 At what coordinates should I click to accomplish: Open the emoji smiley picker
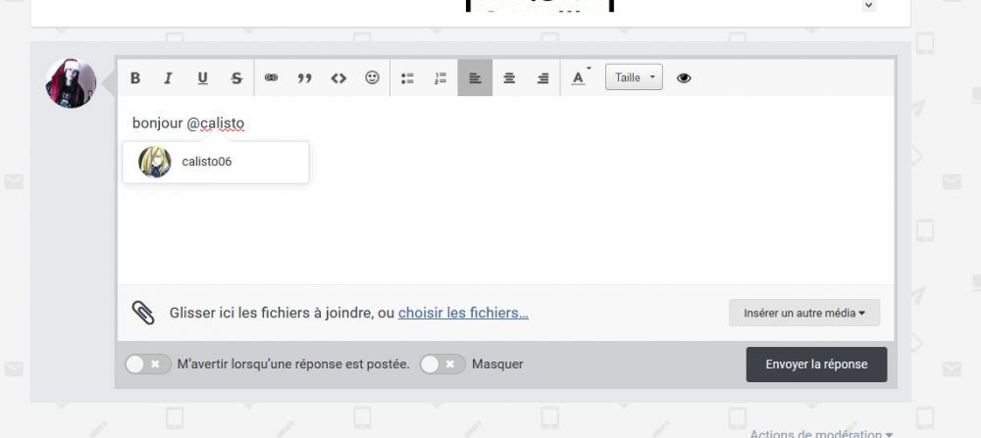point(372,78)
